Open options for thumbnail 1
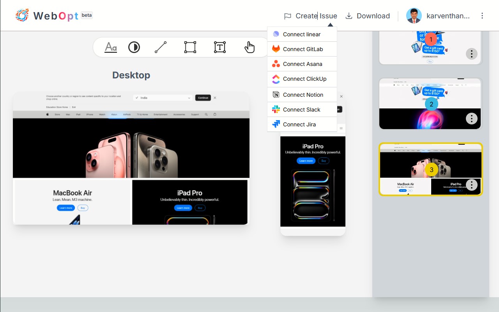 [x=472, y=53]
